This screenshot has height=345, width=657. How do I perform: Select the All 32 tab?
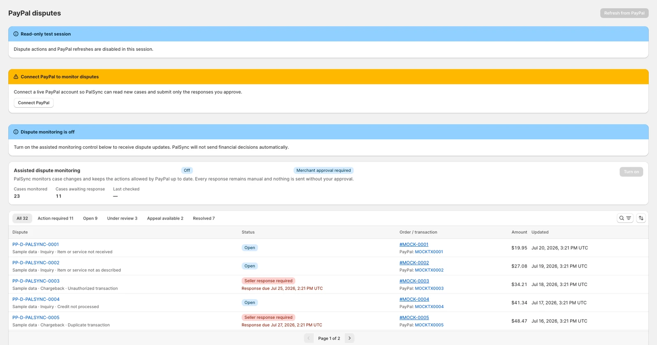tap(22, 218)
